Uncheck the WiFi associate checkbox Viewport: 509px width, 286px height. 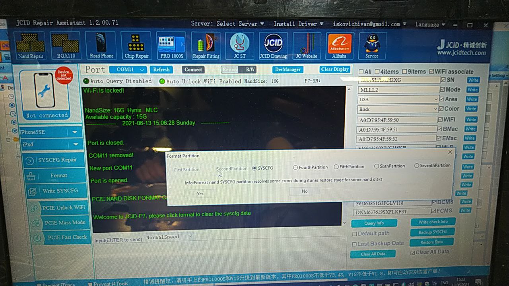point(431,72)
